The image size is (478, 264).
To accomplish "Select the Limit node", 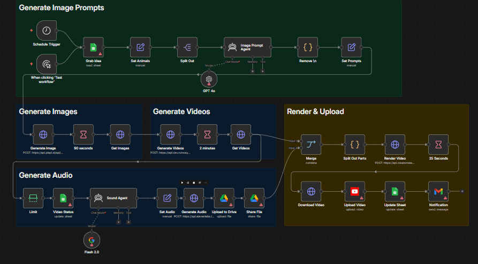I will coord(33,198).
